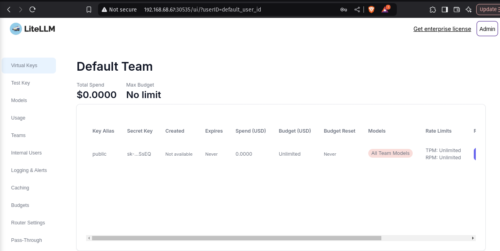Click the All Team Models badge
The height and width of the screenshot is (251, 500).
(390, 153)
